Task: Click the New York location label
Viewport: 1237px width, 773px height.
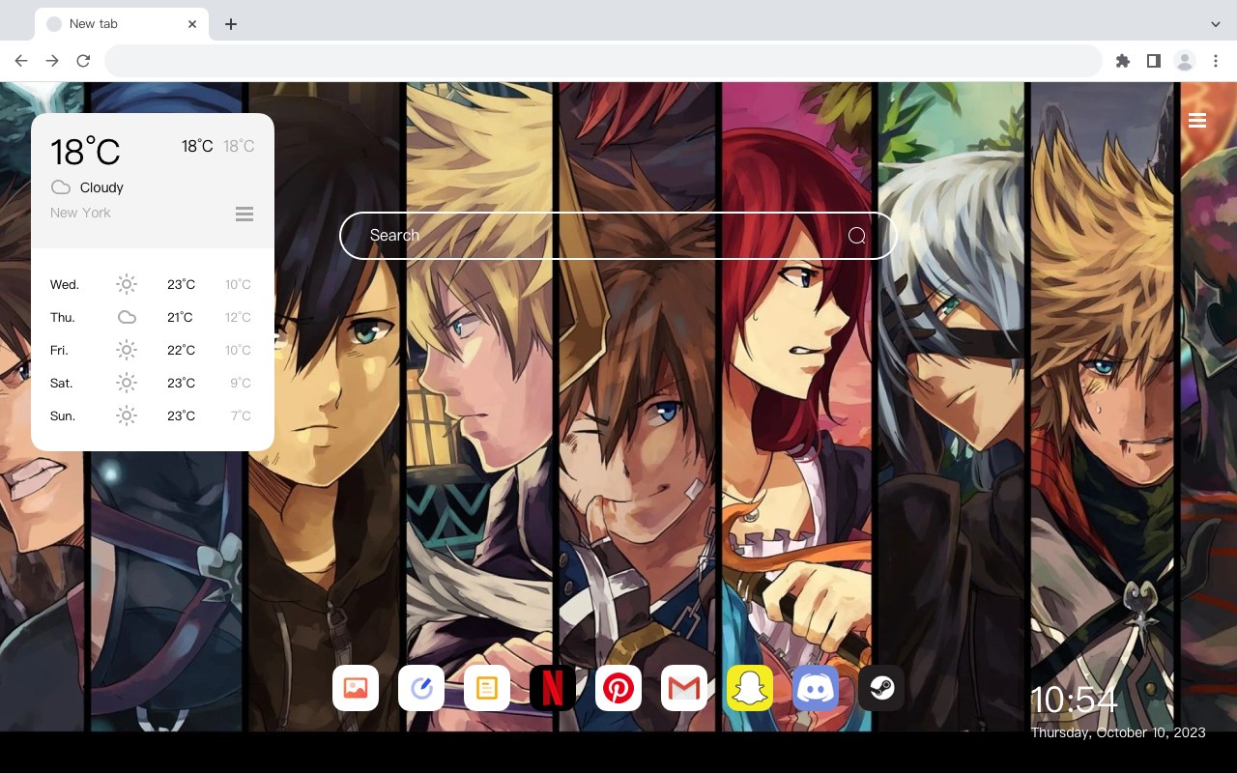Action: tap(80, 213)
